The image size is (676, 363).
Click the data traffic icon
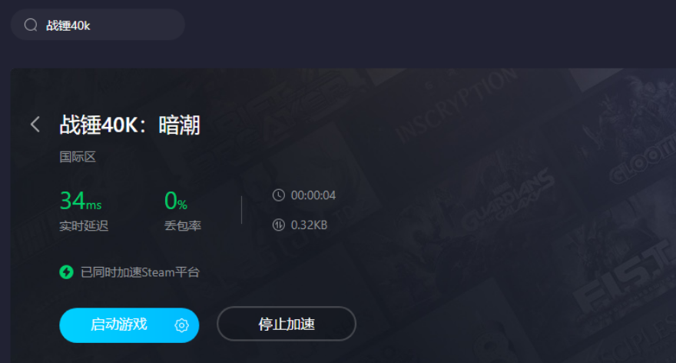coord(279,225)
